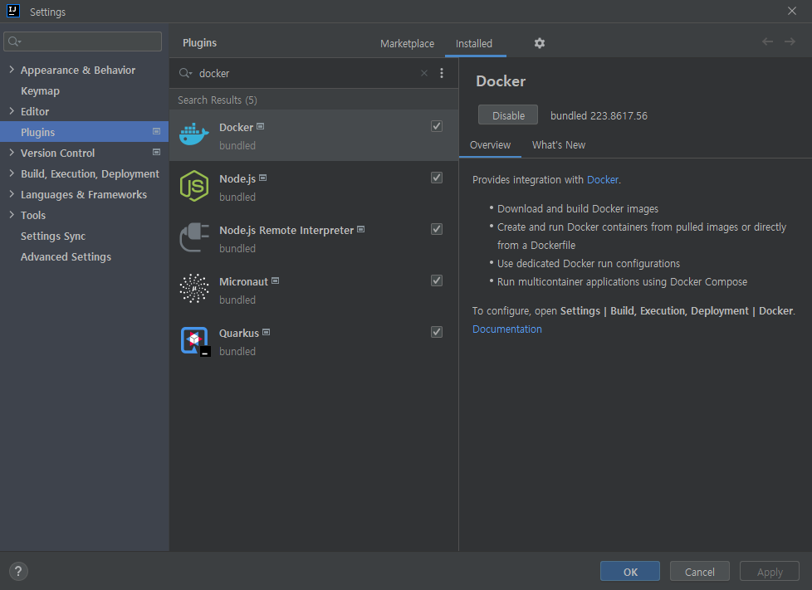Open the Documentation link
Screen dimensions: 812x590
[x=507, y=329]
